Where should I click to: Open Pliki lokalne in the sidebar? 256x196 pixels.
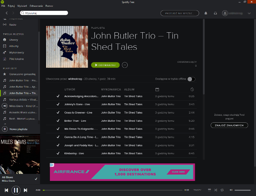(x=16, y=59)
